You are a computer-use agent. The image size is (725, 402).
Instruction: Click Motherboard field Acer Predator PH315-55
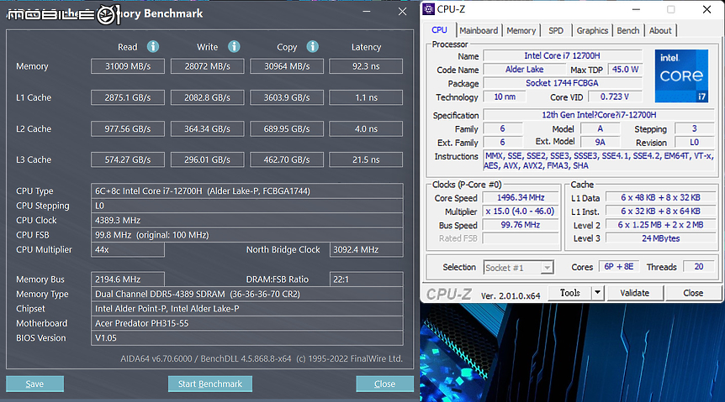(x=247, y=323)
